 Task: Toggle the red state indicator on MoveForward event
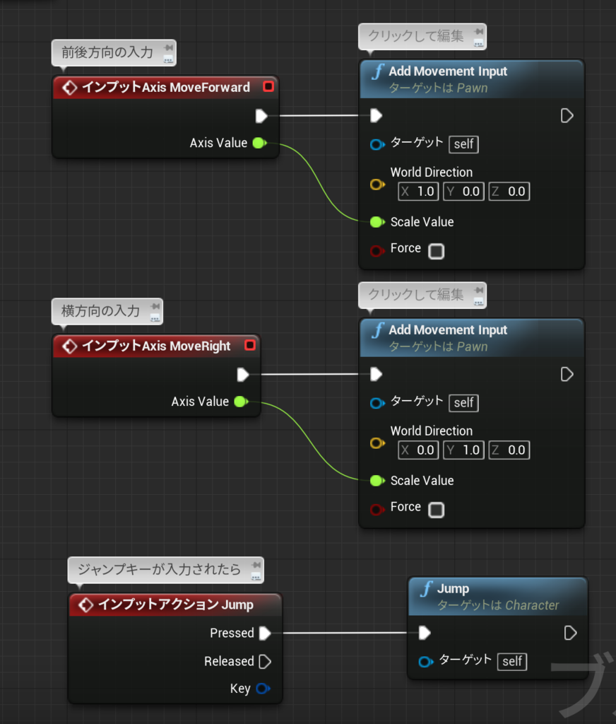click(268, 86)
